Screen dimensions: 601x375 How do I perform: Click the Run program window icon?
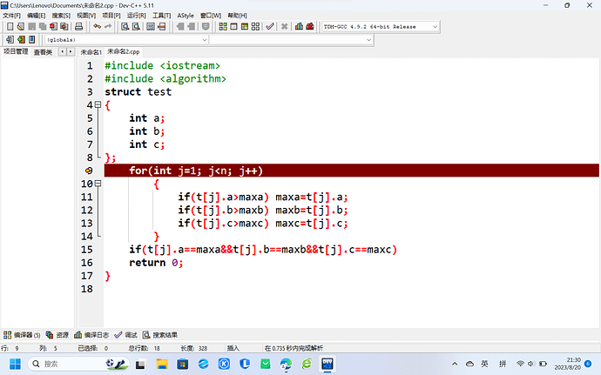coord(233,26)
